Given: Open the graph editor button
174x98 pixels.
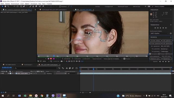Looking at the screenshot, I should (77, 68).
